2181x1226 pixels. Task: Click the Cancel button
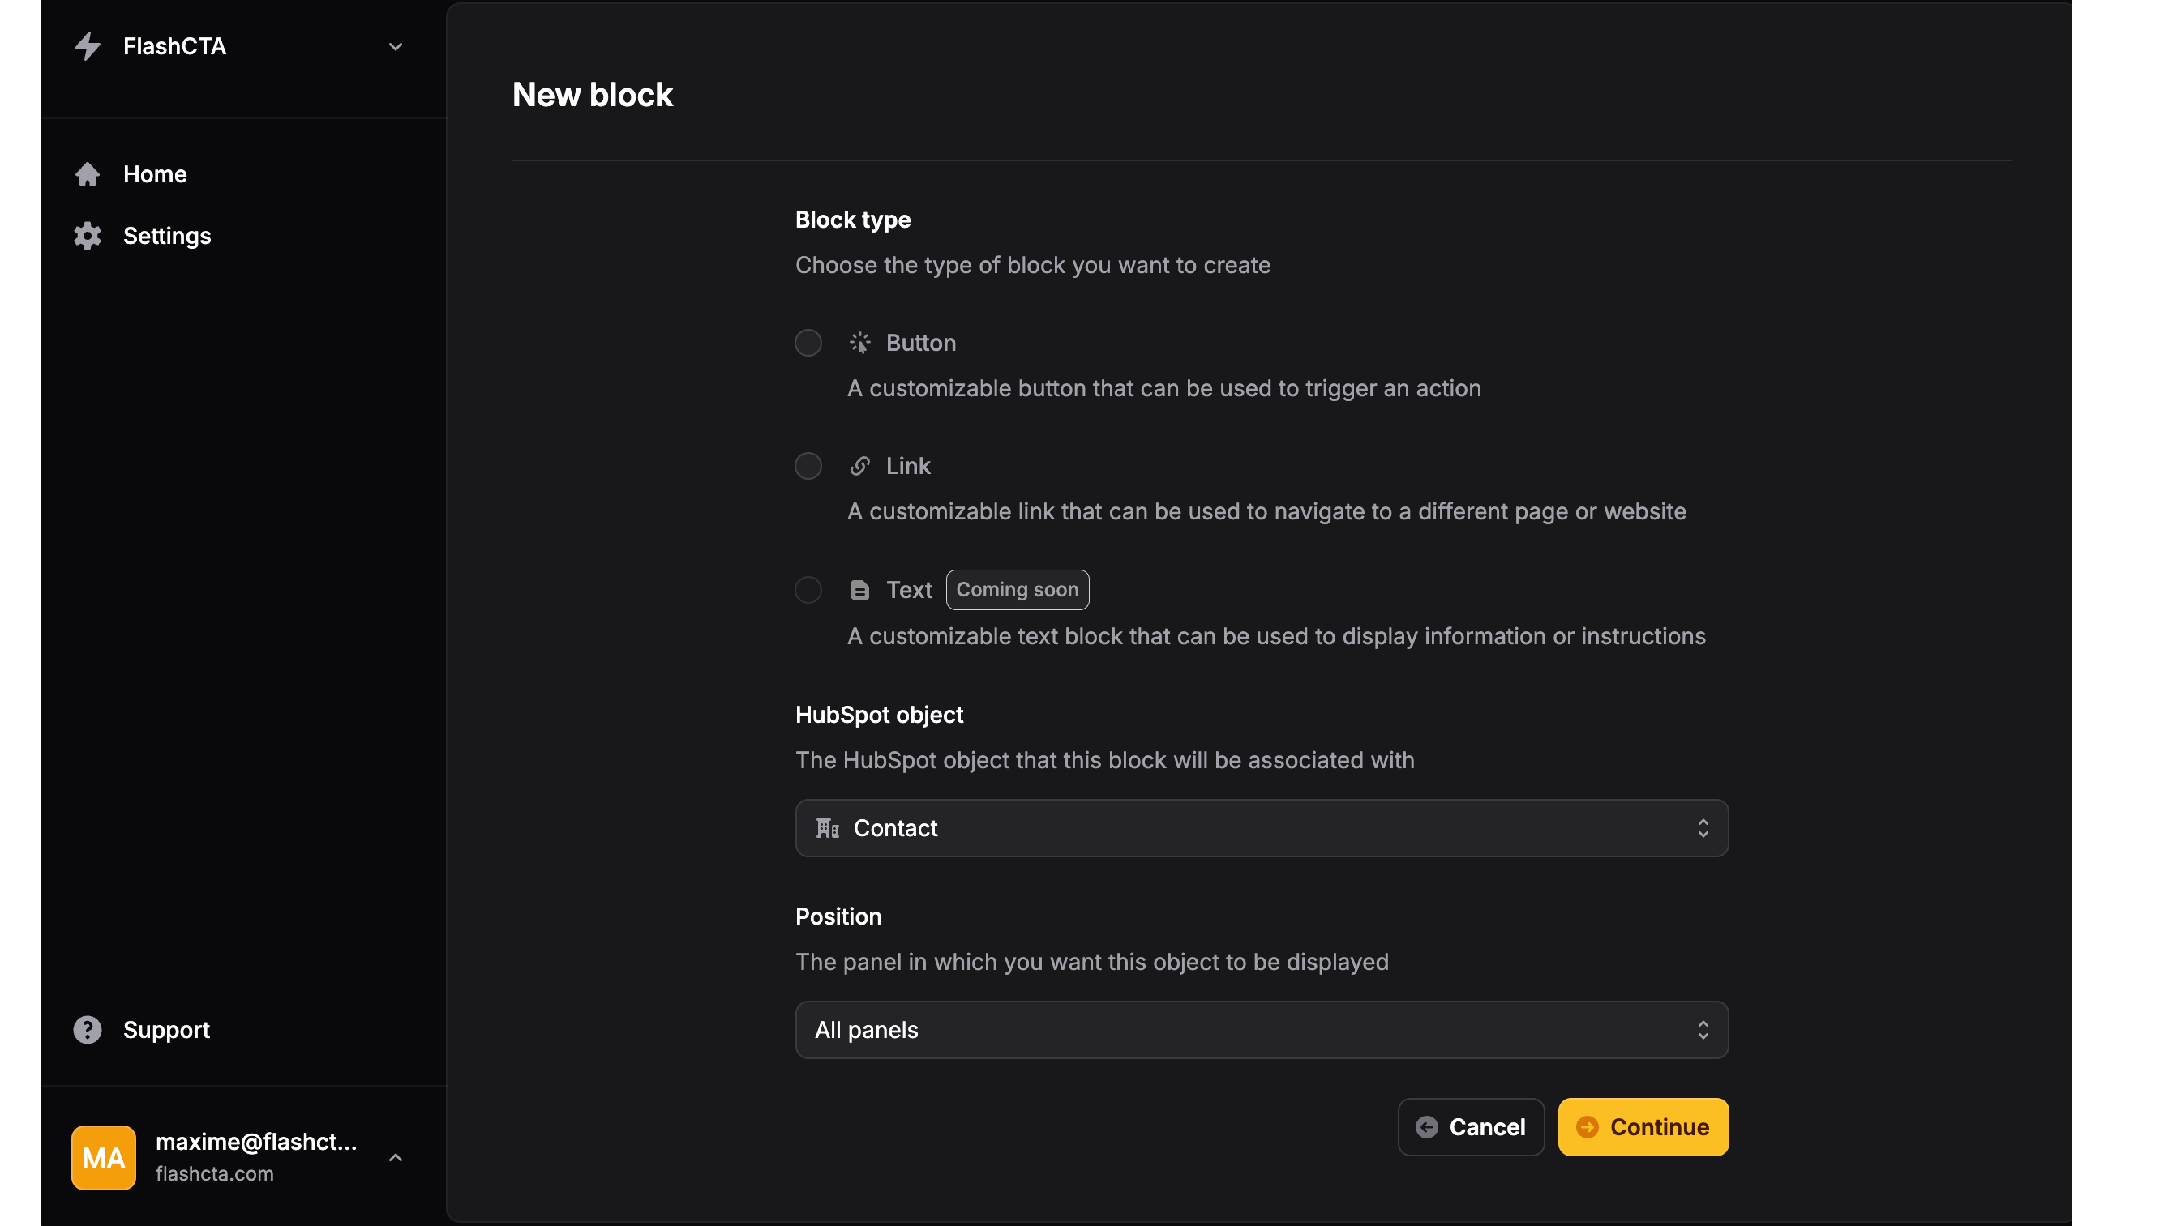click(x=1471, y=1127)
